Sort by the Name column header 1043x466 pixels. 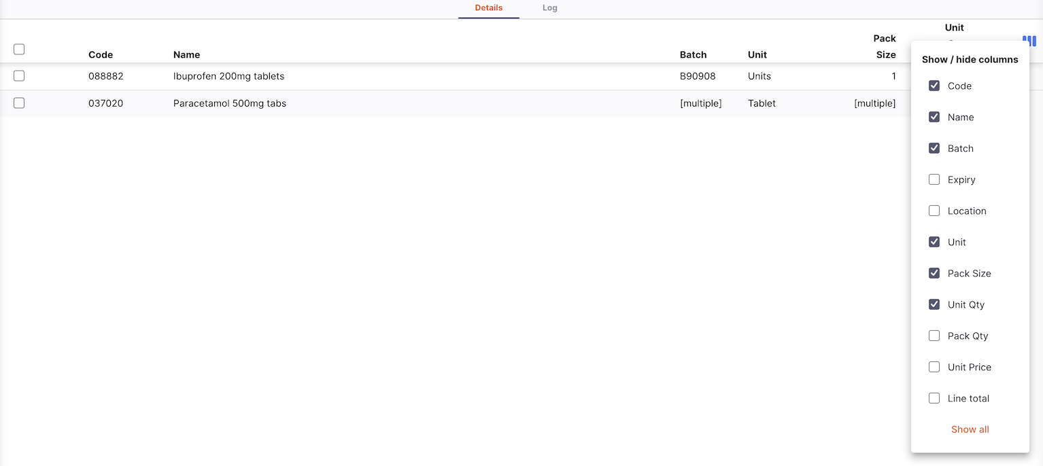point(186,55)
